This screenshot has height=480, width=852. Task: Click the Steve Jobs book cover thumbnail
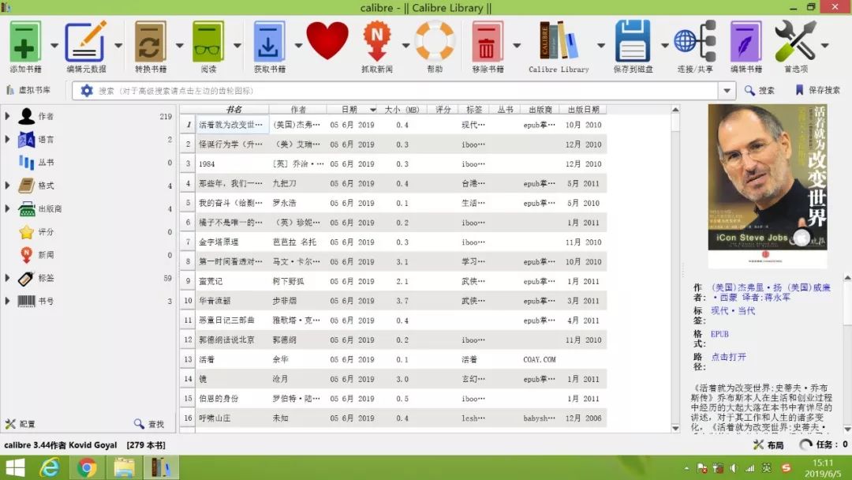pyautogui.click(x=767, y=186)
